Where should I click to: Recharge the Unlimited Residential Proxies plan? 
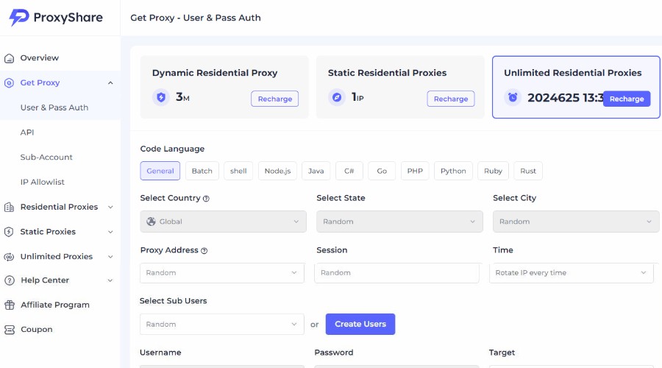627,99
